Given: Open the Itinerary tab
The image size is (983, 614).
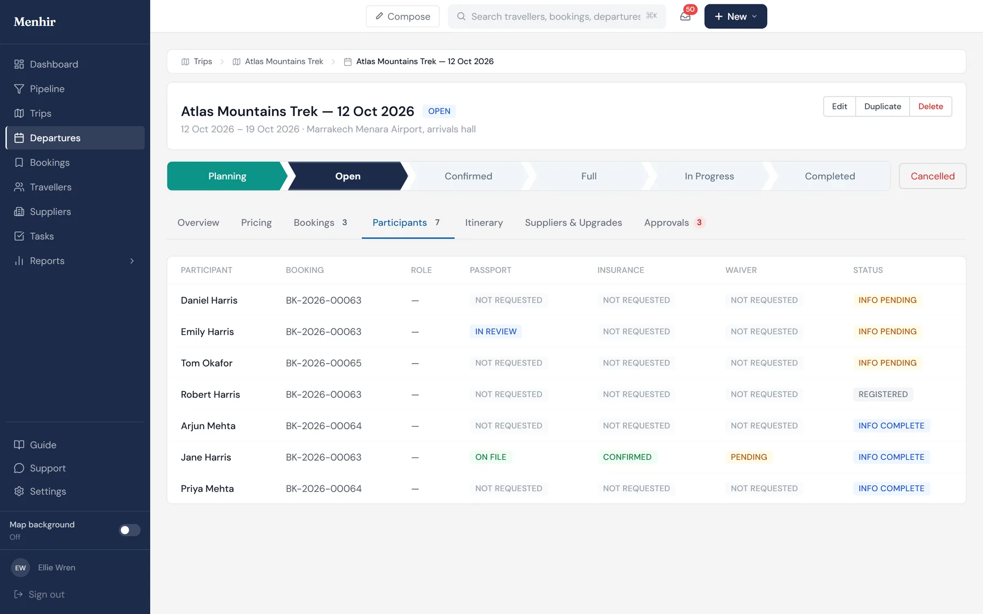Looking at the screenshot, I should coord(484,223).
